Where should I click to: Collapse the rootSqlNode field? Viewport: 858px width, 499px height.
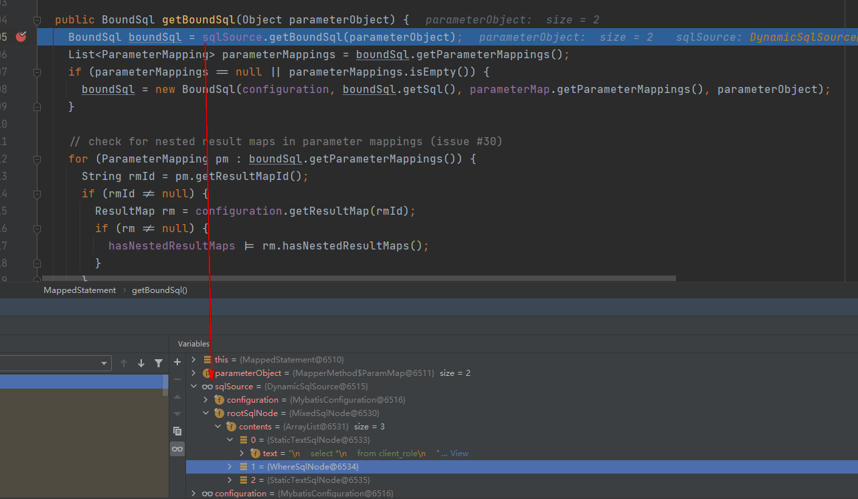(206, 413)
